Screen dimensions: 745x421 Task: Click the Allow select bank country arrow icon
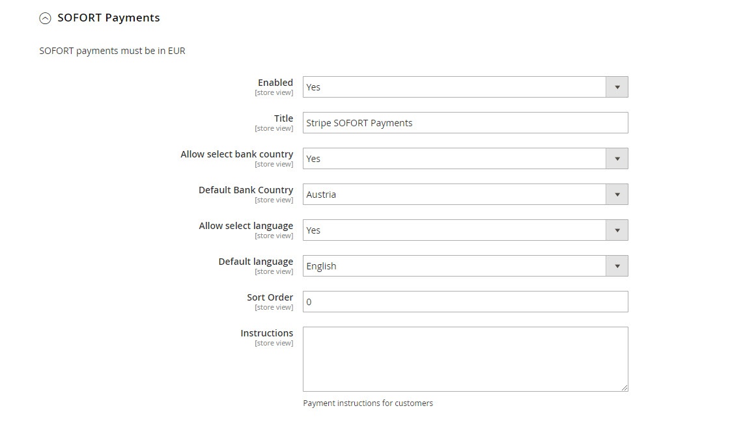pyautogui.click(x=617, y=158)
